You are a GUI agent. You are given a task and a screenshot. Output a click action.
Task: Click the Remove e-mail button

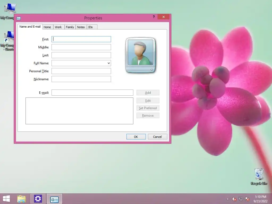click(x=148, y=116)
